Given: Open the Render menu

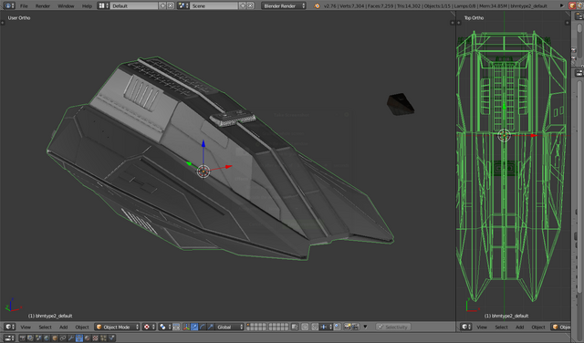Looking at the screenshot, I should pos(43,6).
